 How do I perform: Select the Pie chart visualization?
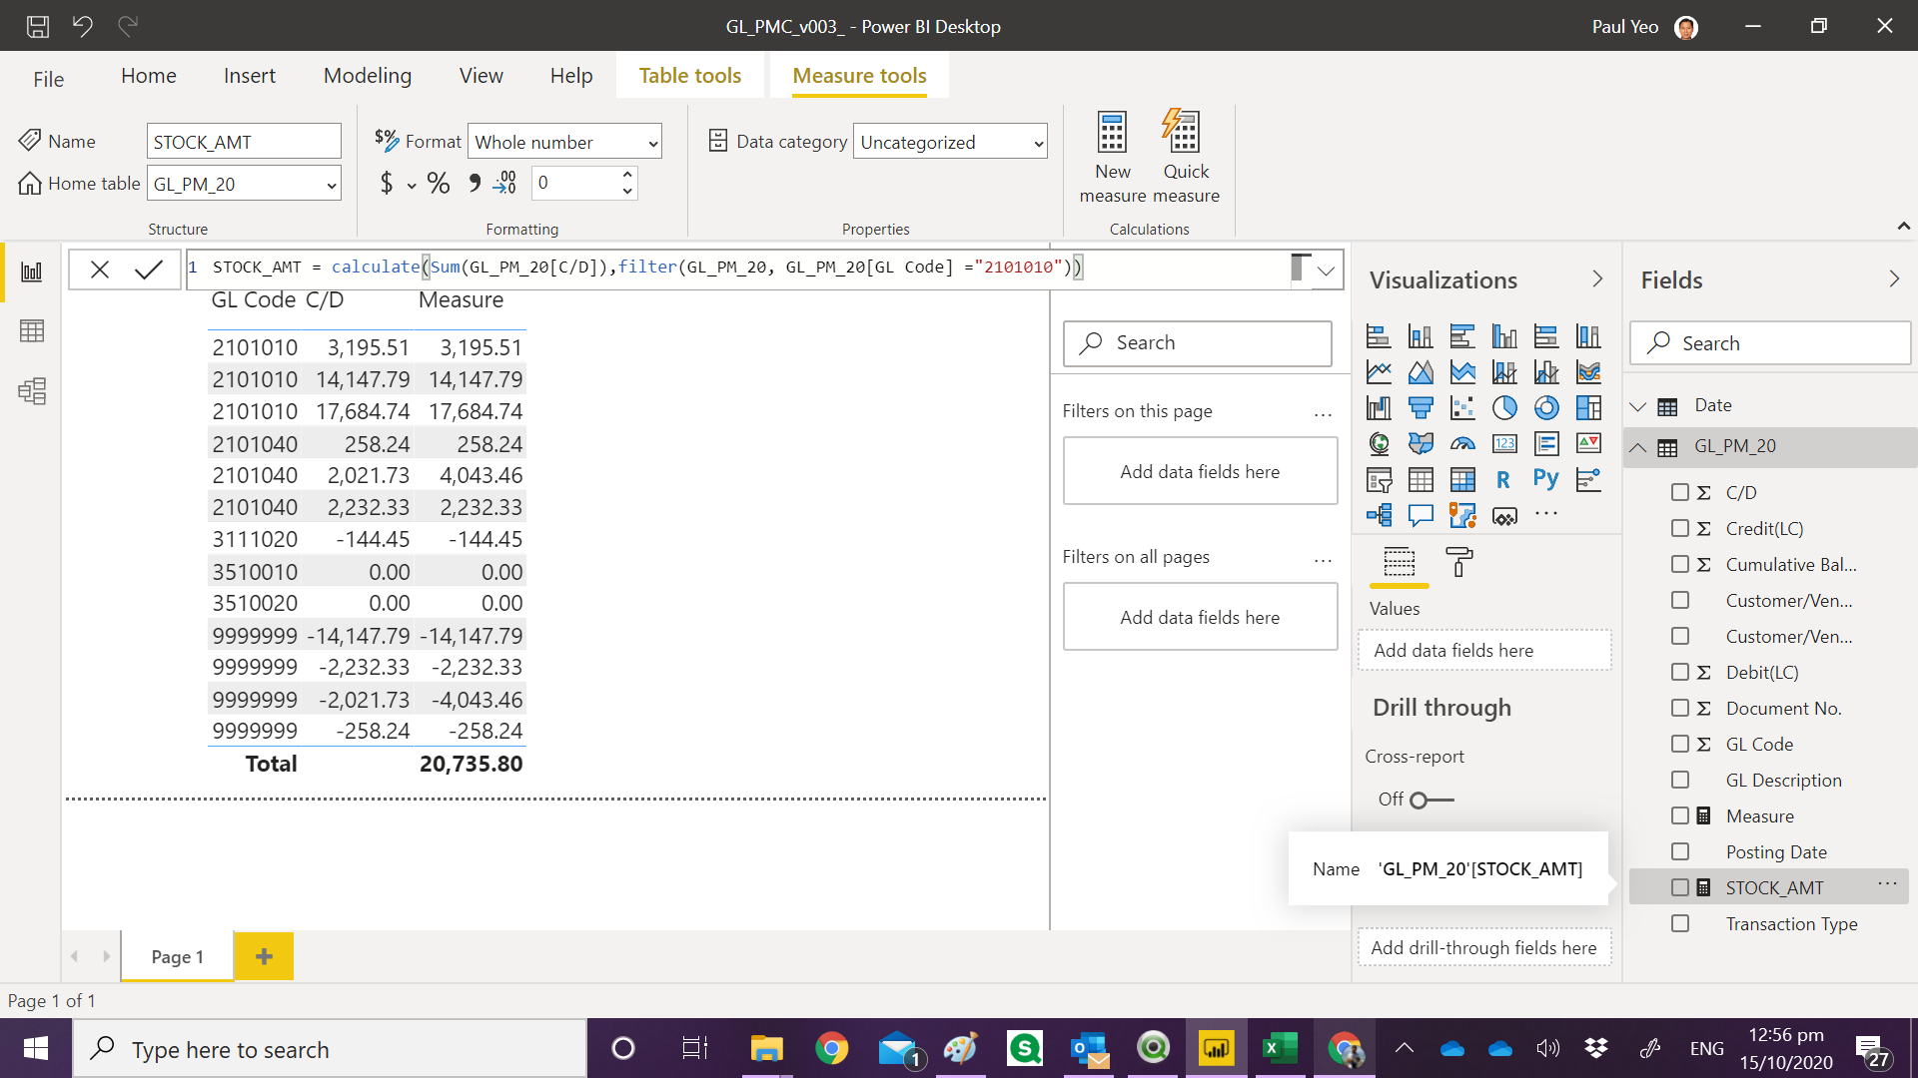tap(1504, 407)
